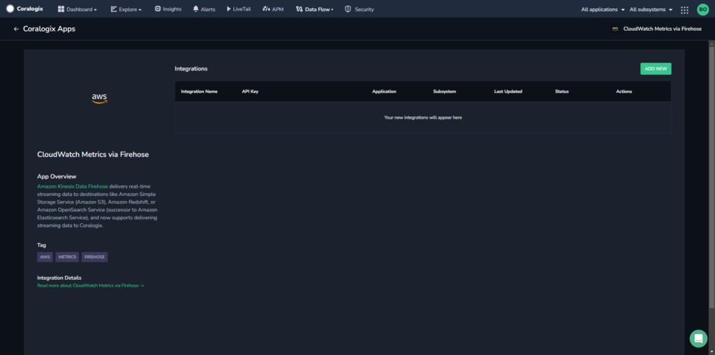715x355 pixels.
Task: Click the Data Flow icon
Action: coord(299,8)
